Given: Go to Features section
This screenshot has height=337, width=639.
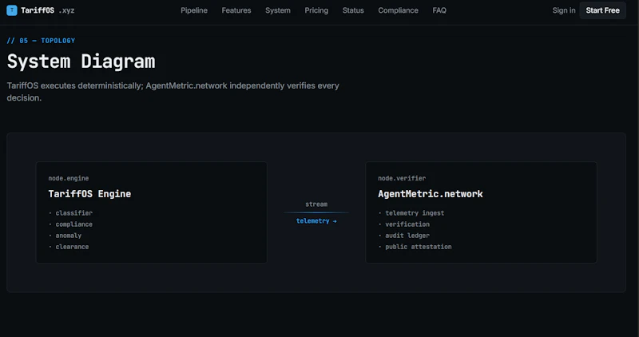Looking at the screenshot, I should [x=236, y=10].
